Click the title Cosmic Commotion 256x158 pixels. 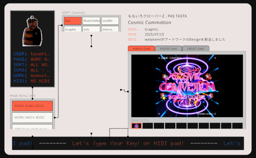coord(149,22)
